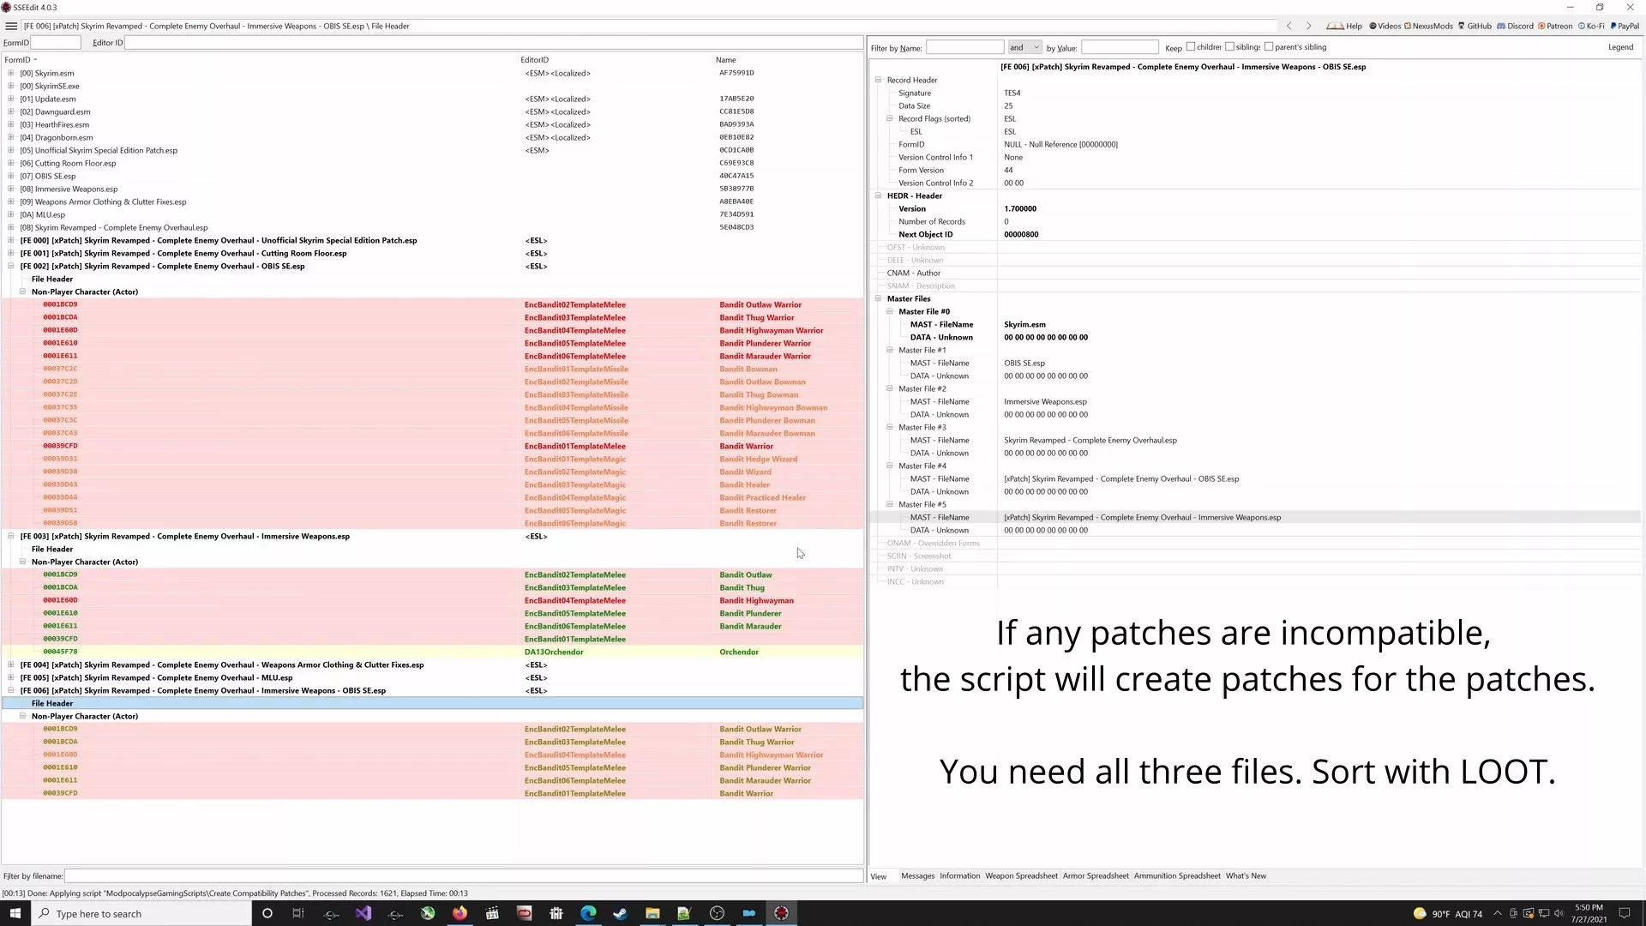Image resolution: width=1646 pixels, height=926 pixels.
Task: Select the selected File Header row
Action: click(x=432, y=703)
